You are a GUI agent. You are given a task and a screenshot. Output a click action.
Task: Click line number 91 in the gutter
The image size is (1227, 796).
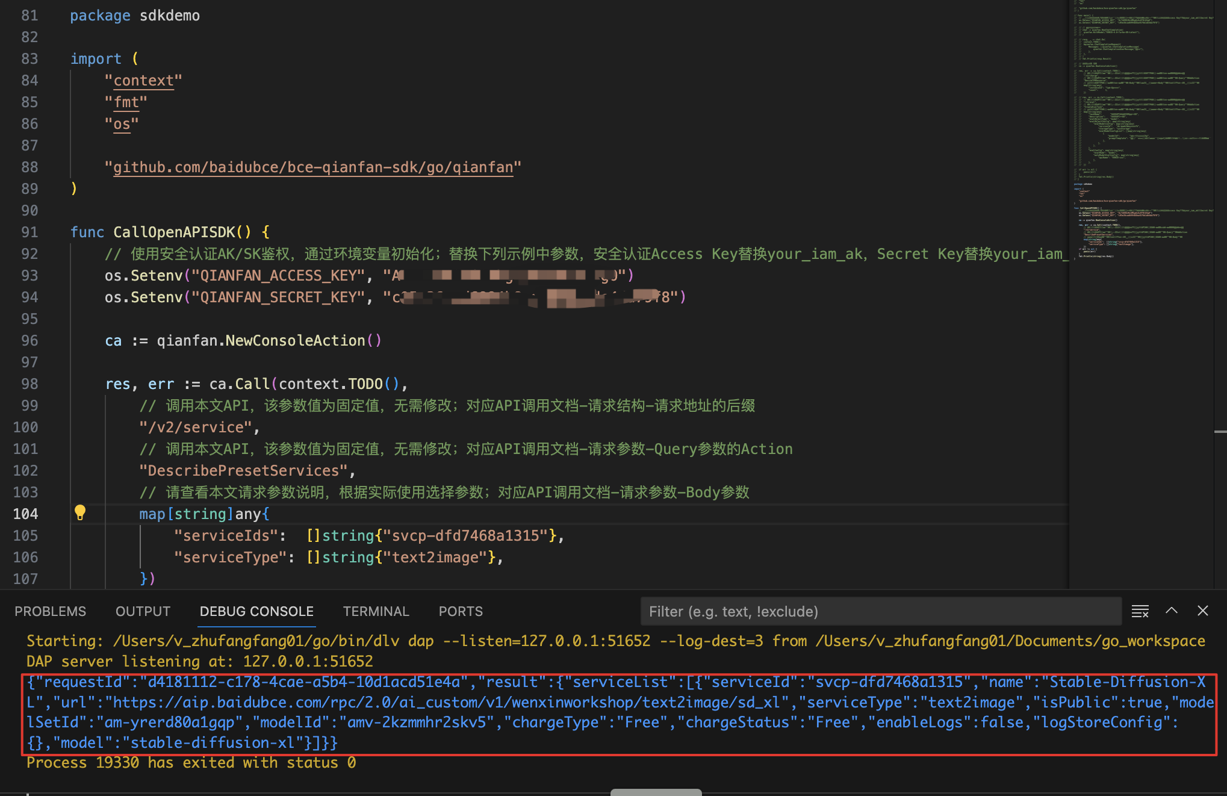tap(30, 232)
